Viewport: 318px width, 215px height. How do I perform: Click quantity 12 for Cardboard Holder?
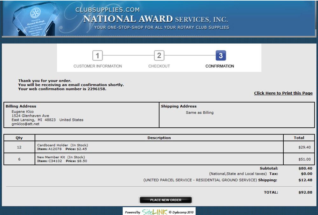tap(19, 147)
